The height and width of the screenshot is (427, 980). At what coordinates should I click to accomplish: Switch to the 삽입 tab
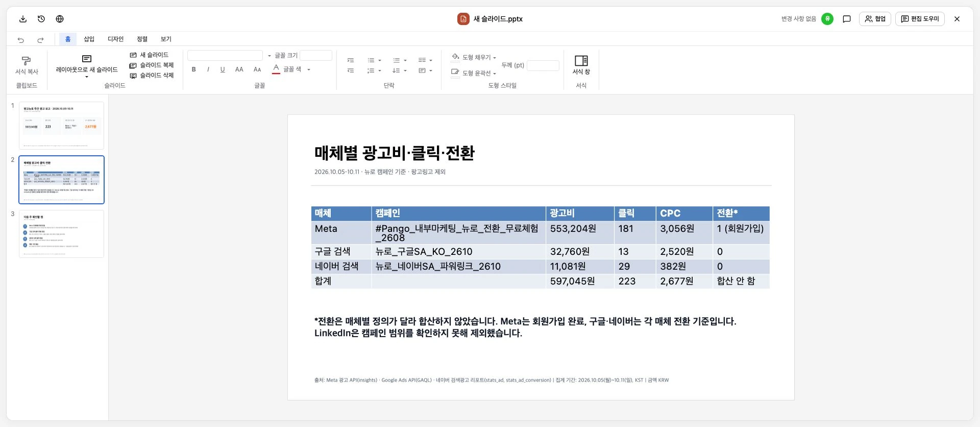click(x=89, y=39)
